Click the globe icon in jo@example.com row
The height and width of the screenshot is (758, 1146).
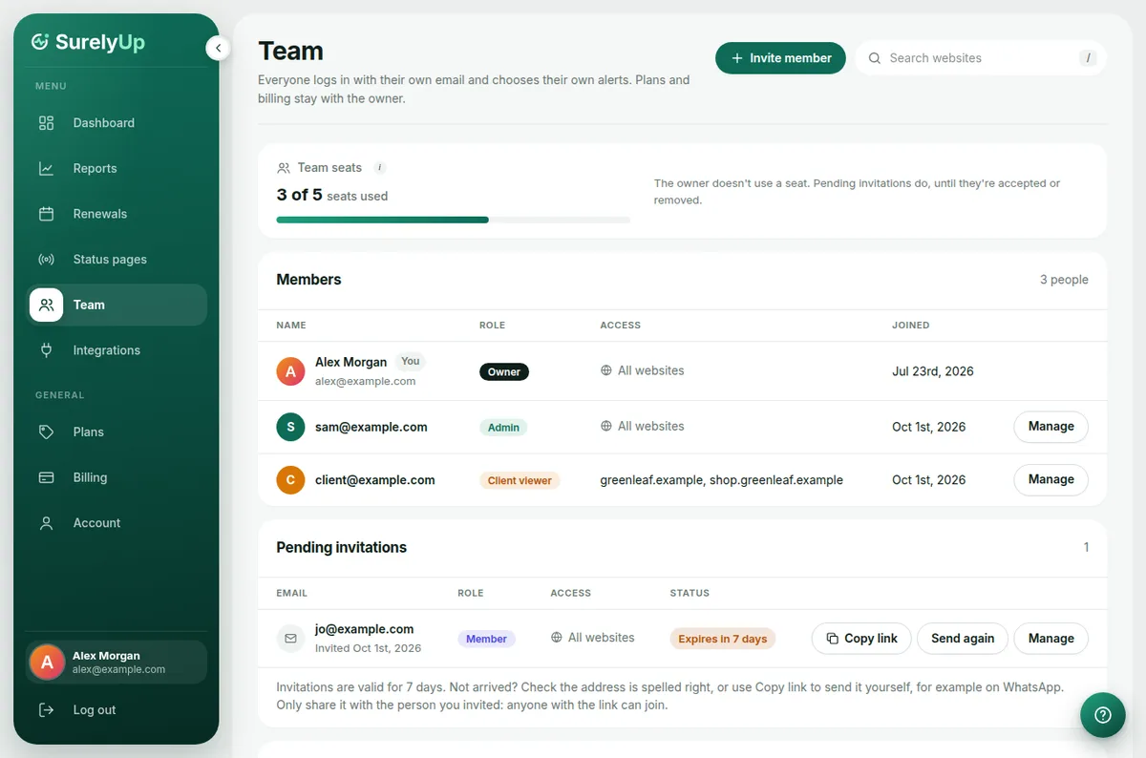point(557,638)
